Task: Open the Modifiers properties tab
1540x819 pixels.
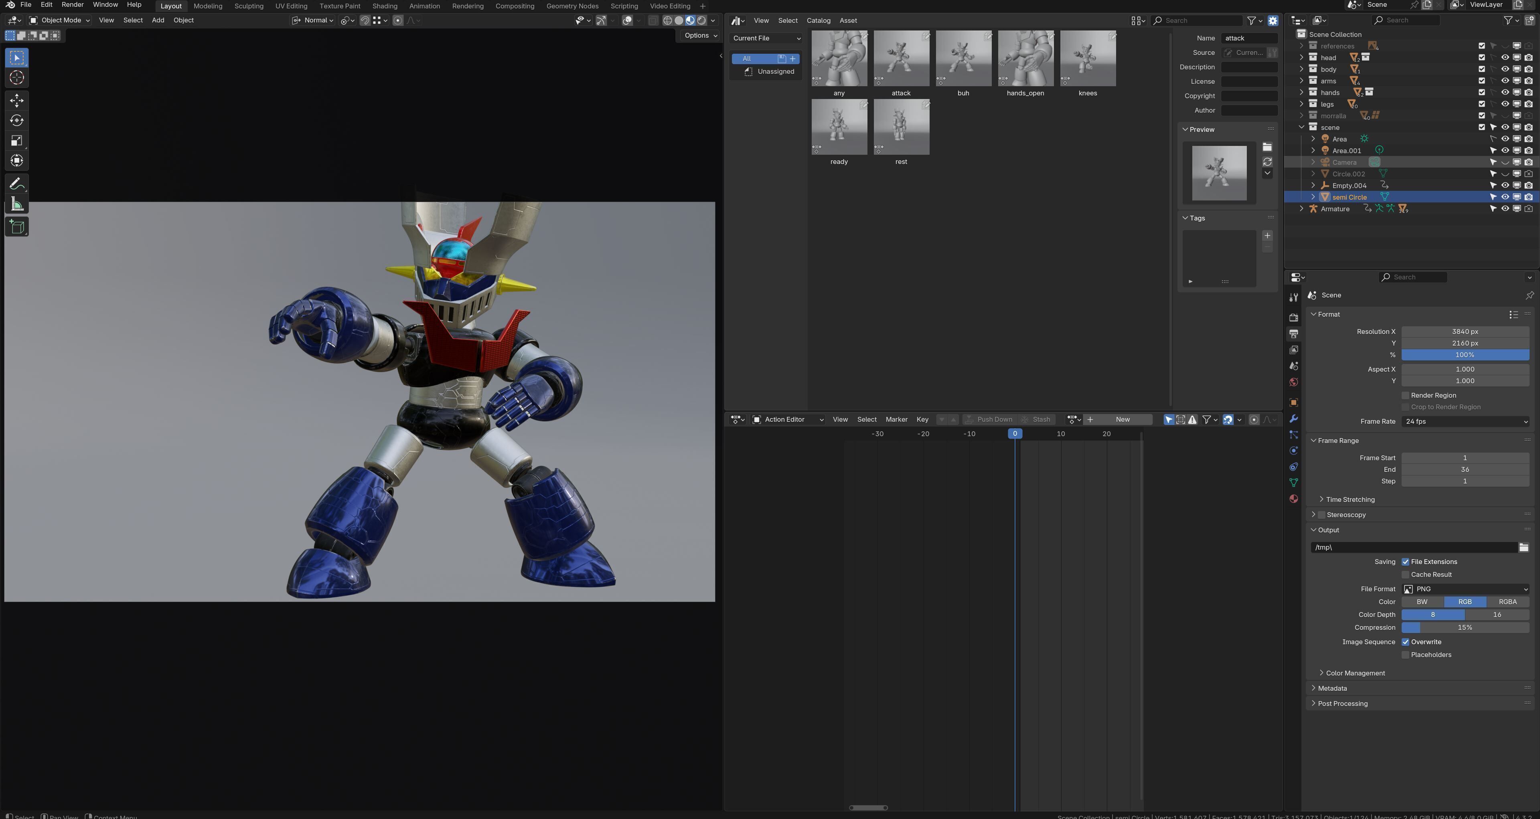Action: [1294, 419]
